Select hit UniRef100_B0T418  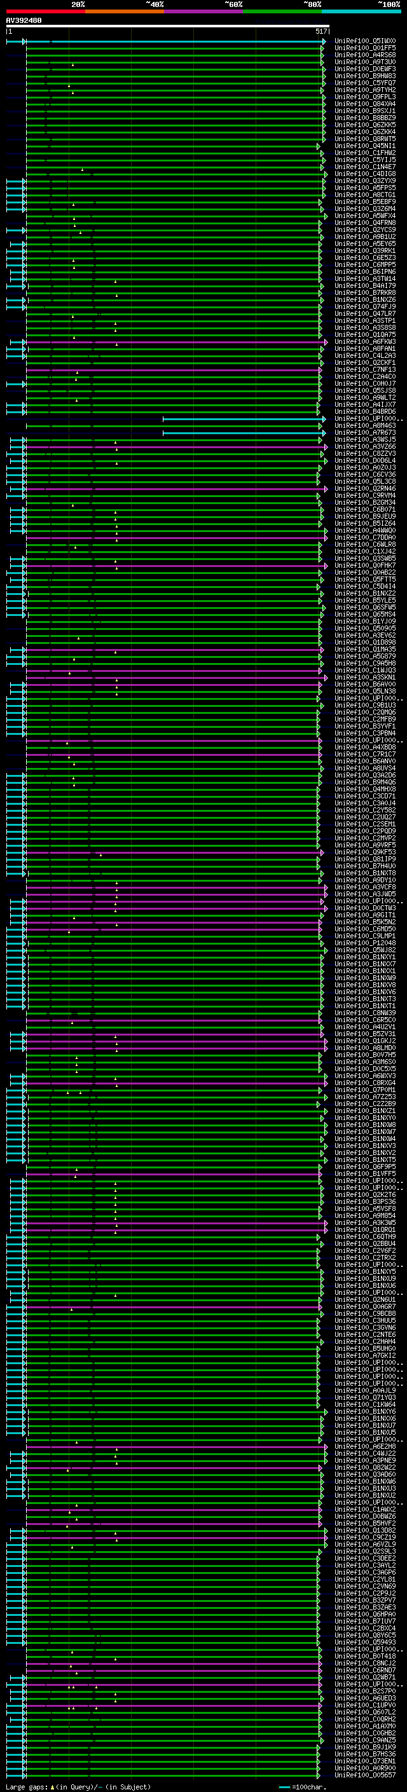click(x=365, y=1657)
